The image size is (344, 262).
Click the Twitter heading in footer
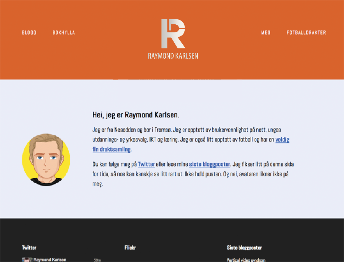click(29, 248)
